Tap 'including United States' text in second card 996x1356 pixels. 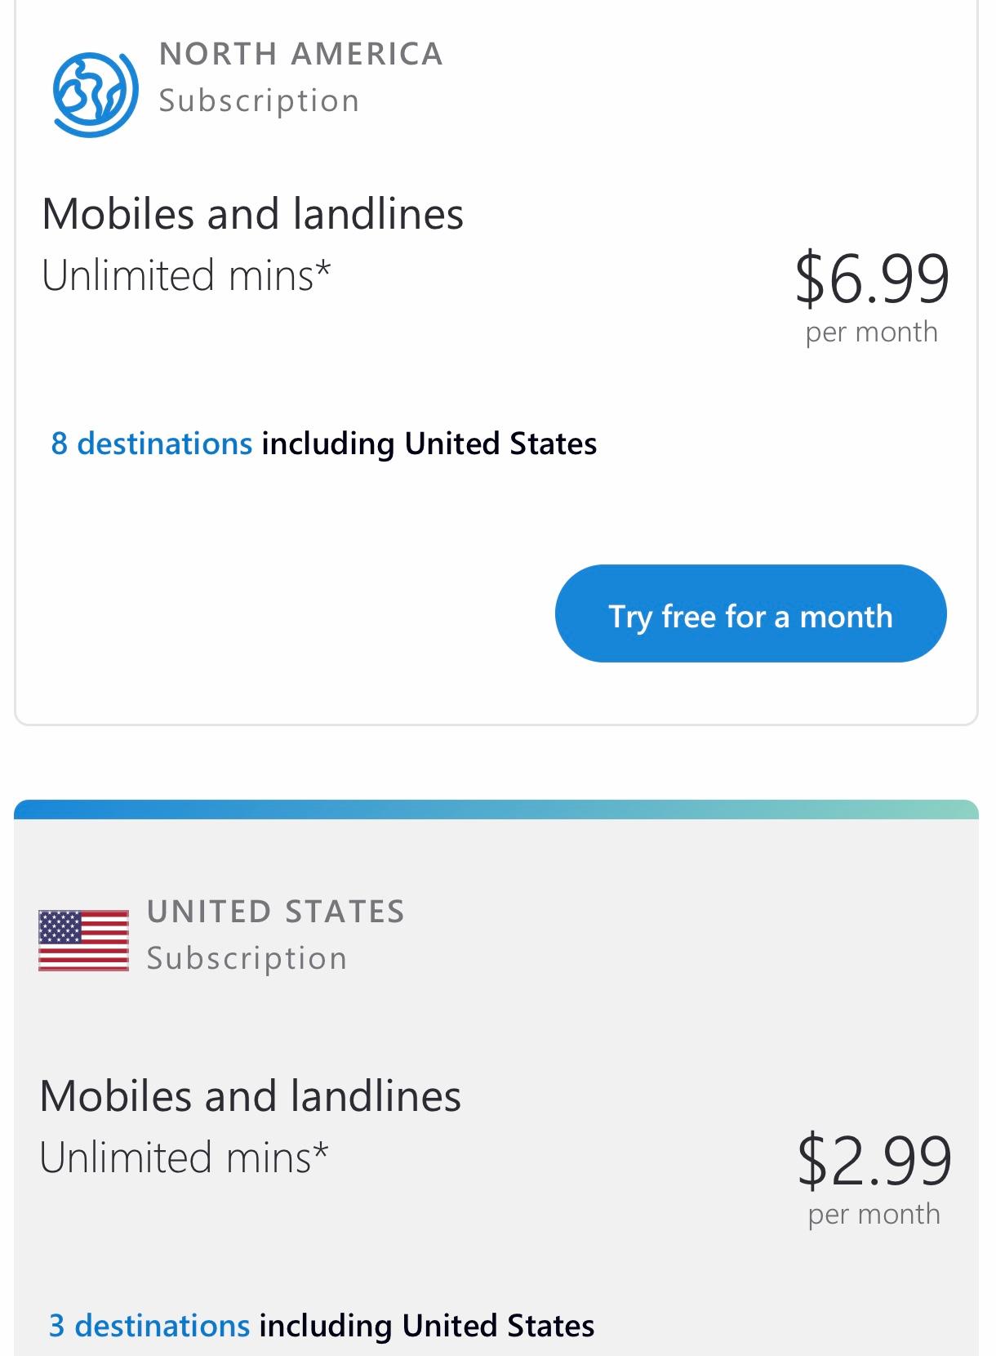click(x=427, y=1325)
